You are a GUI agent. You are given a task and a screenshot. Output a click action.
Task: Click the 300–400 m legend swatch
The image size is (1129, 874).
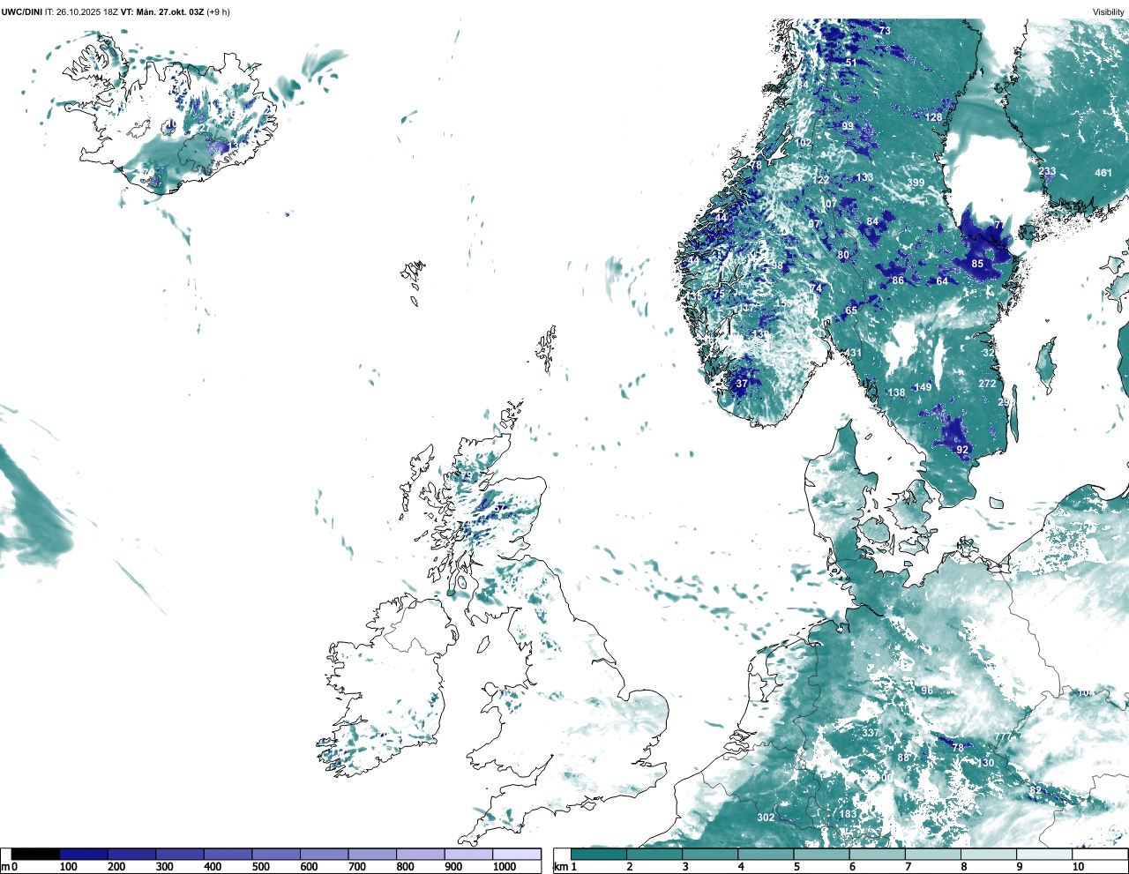coord(180,854)
